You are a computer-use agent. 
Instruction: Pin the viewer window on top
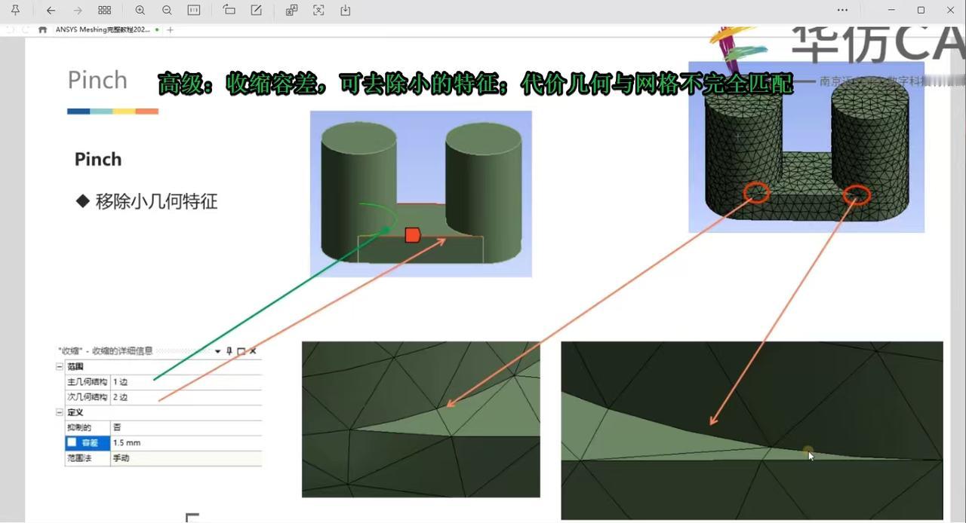tap(15, 10)
